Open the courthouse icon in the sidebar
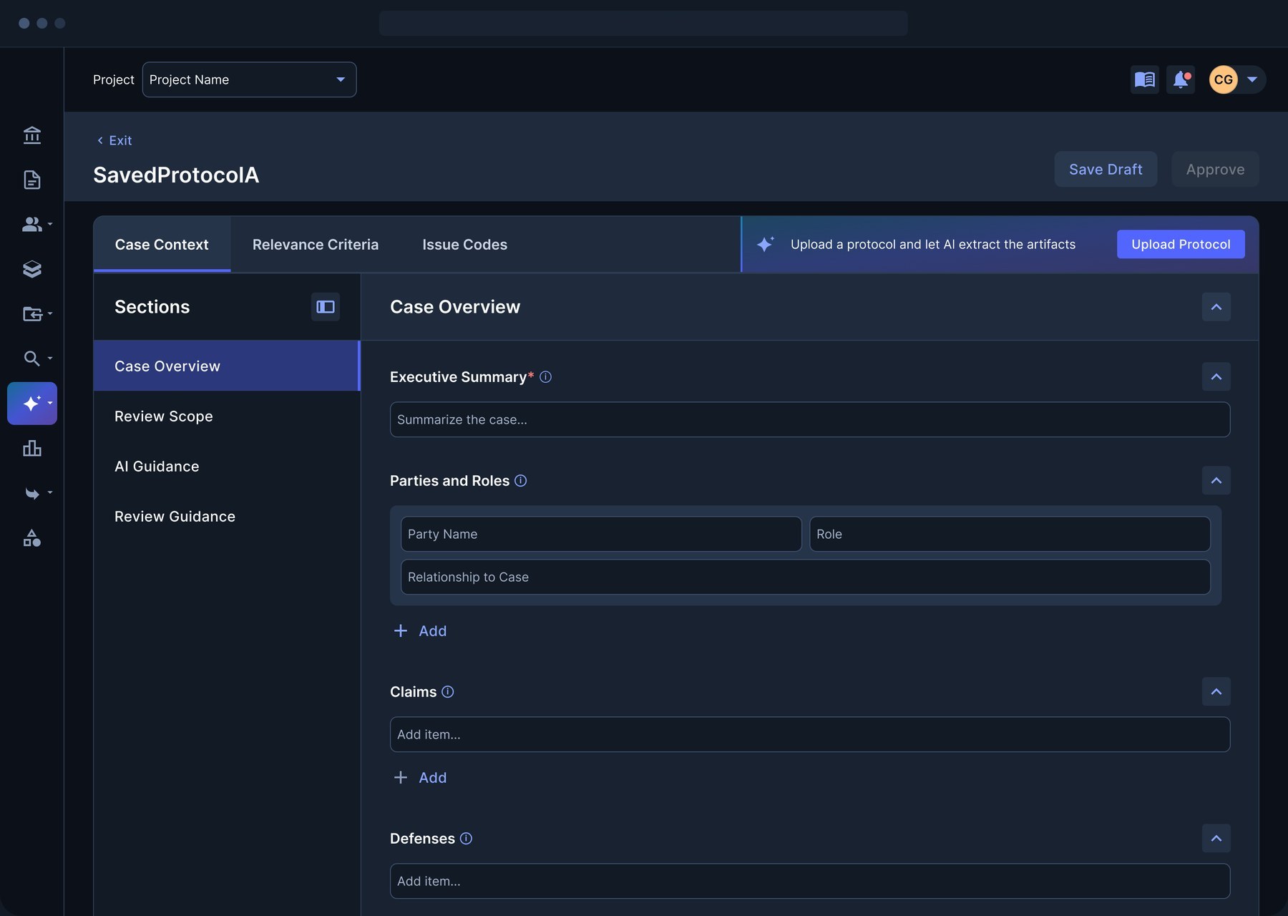 [32, 135]
